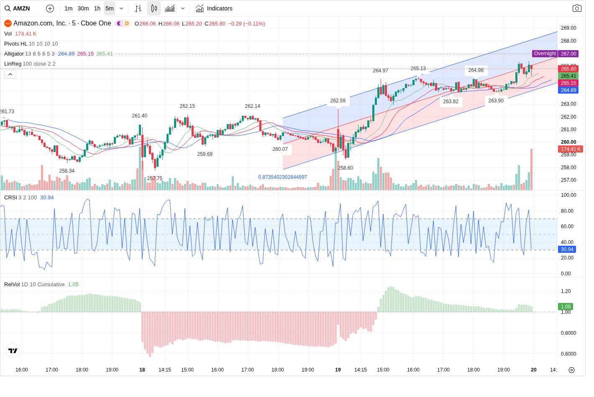Click the overnight session moon badge
594x397 pixels.
[119, 23]
